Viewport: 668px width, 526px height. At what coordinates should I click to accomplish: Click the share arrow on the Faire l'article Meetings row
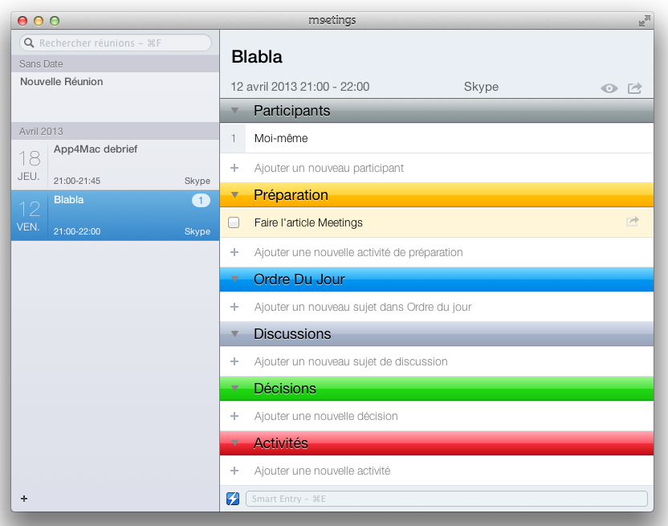633,222
